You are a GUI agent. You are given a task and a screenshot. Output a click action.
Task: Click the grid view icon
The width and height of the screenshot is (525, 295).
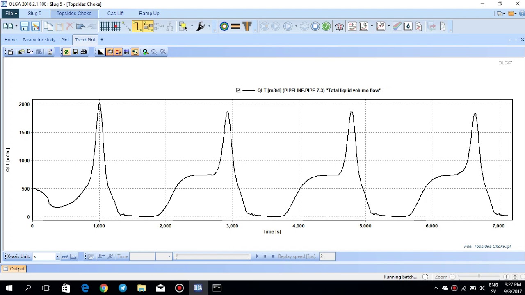click(x=105, y=27)
